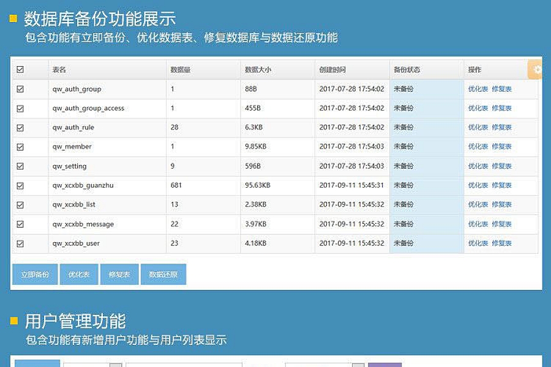Open 数据还原 data restore
This screenshot has width=551, height=367.
(163, 275)
